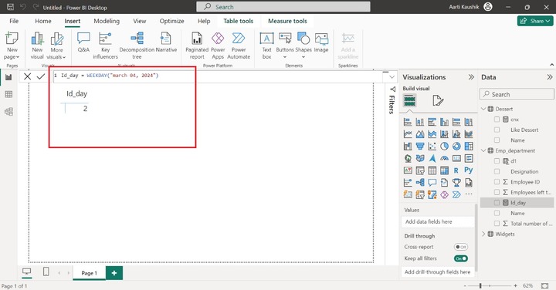Collapse the Visualizations pane

471,77
